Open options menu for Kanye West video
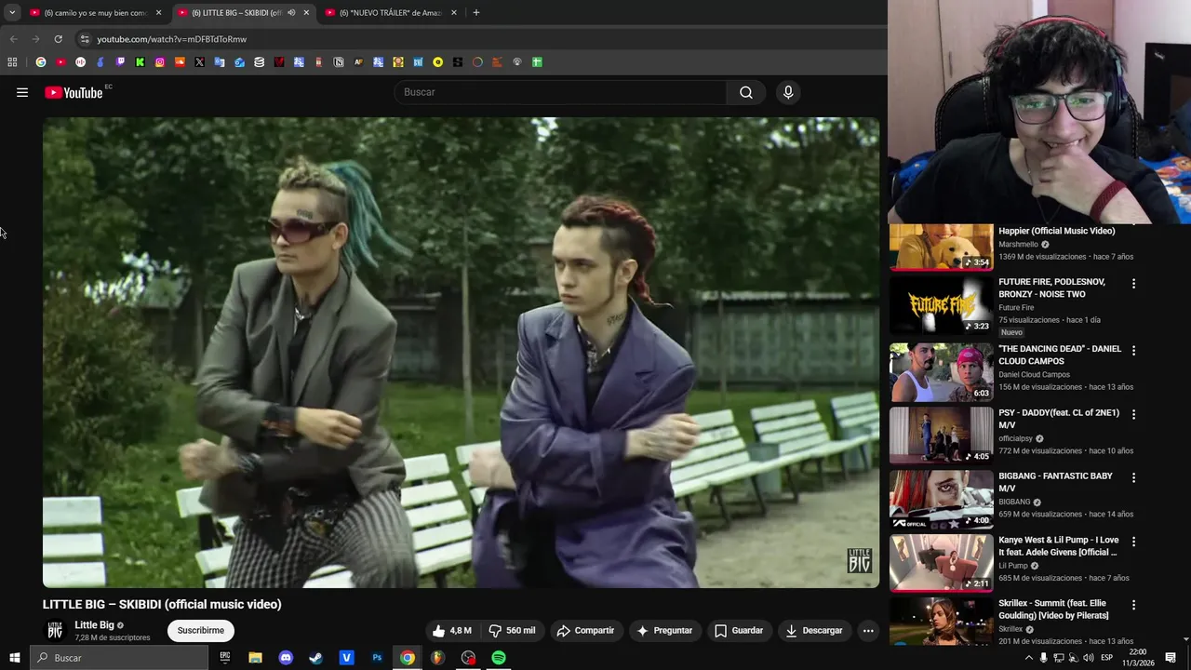The height and width of the screenshot is (670, 1191). [1133, 541]
